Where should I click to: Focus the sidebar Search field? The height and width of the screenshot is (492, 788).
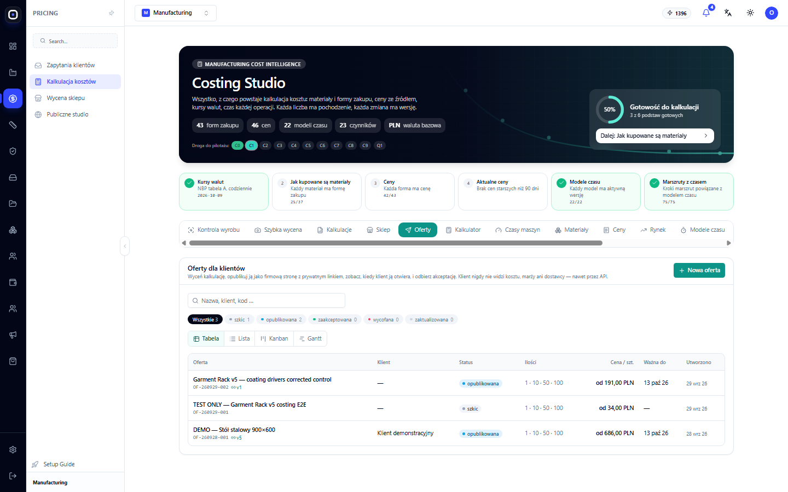(x=75, y=41)
